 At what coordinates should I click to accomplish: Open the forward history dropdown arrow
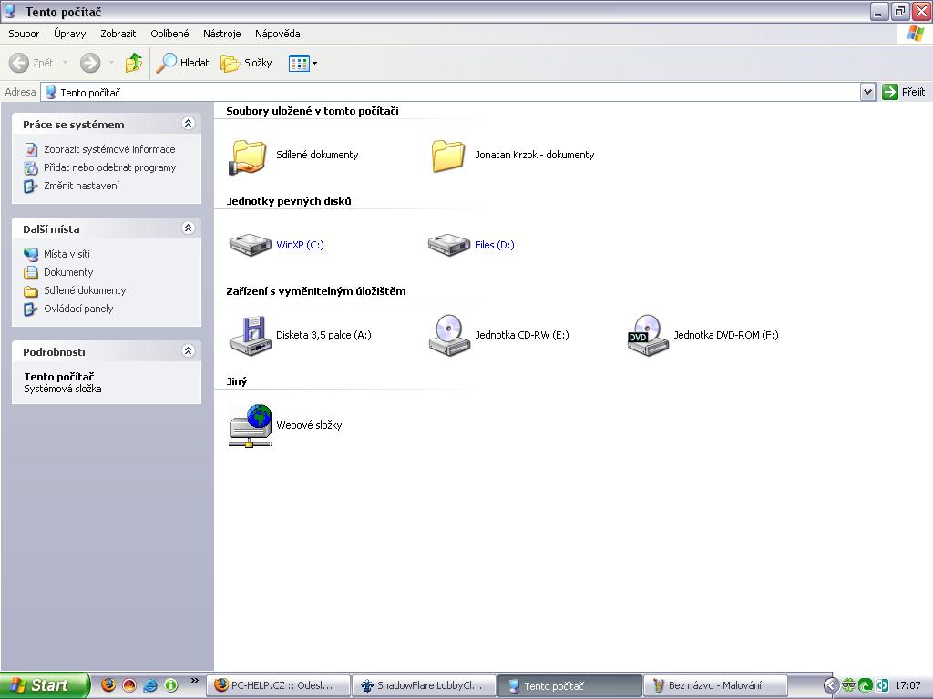[111, 63]
